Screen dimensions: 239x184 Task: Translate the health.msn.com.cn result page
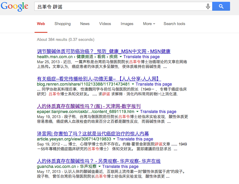(142, 57)
